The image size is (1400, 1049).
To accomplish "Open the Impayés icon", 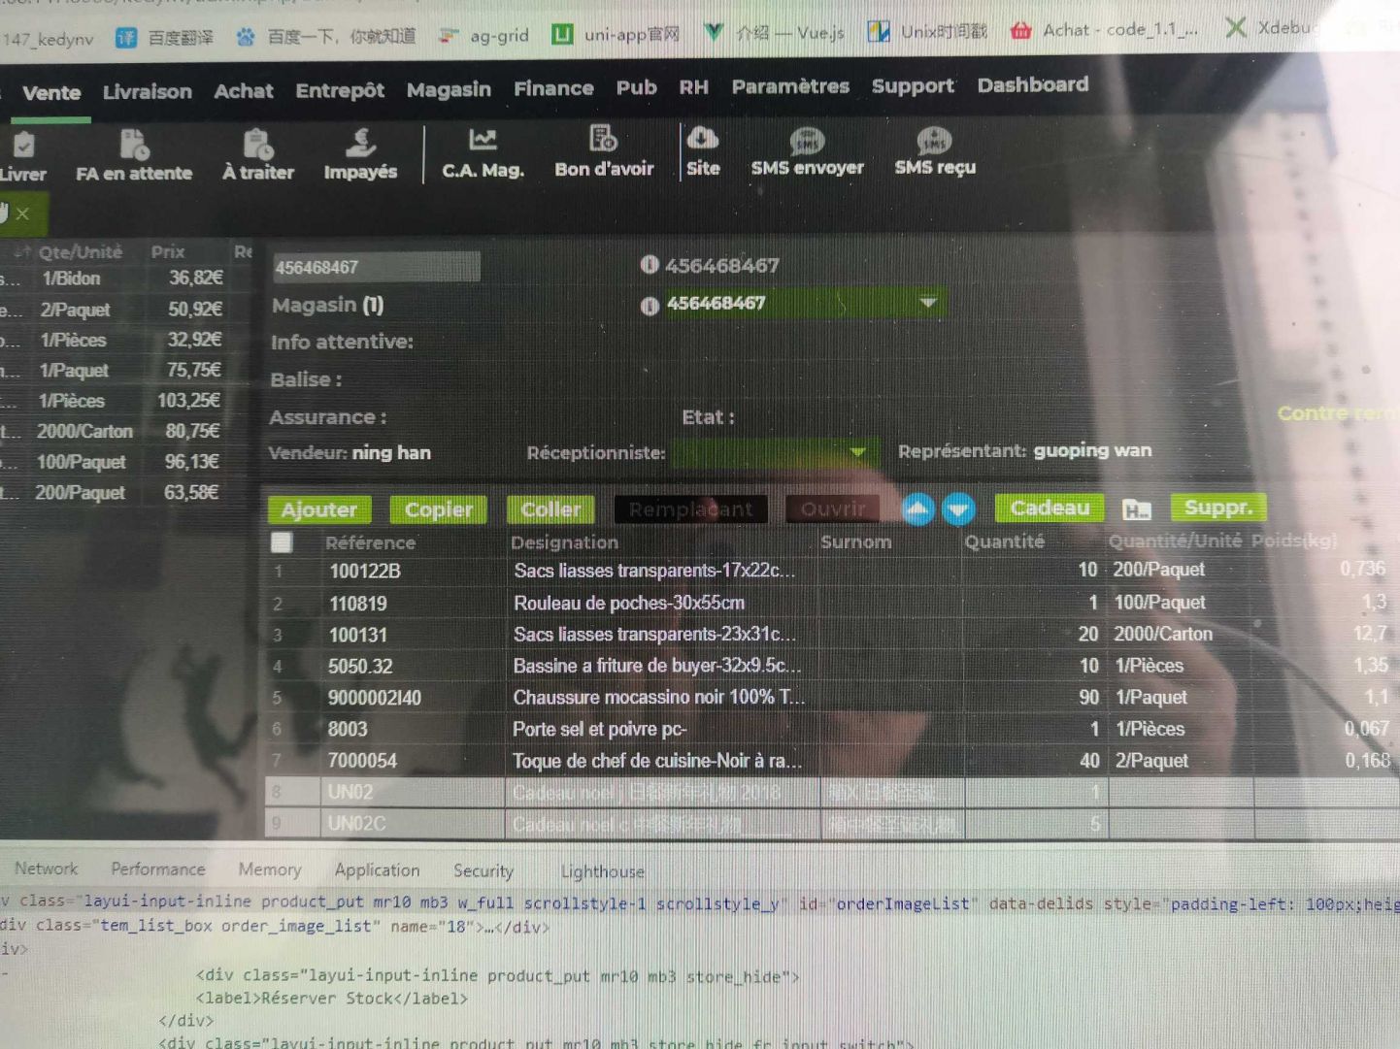I will point(360,143).
